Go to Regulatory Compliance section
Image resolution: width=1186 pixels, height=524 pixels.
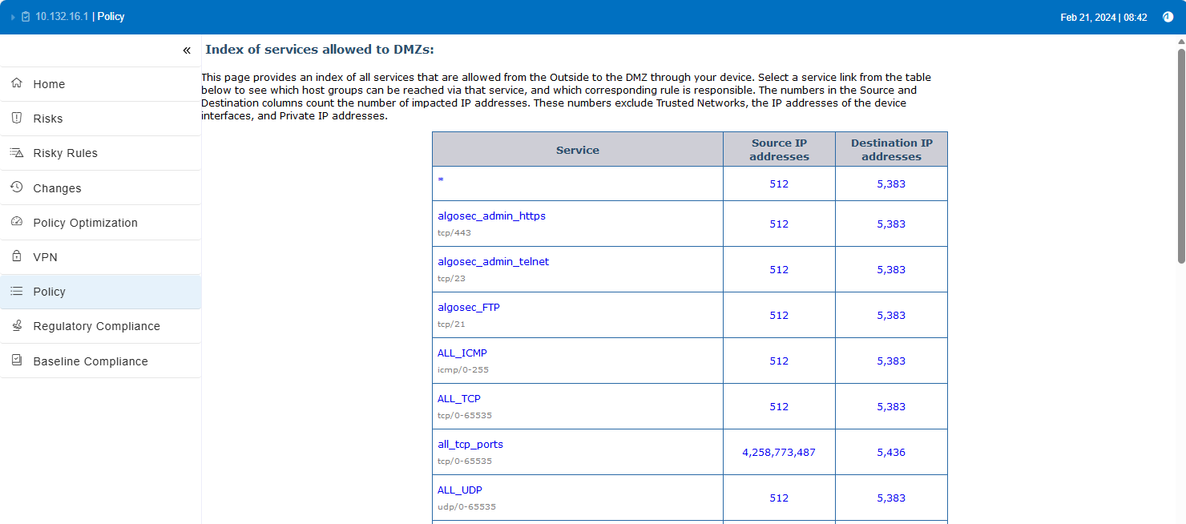[x=96, y=326]
